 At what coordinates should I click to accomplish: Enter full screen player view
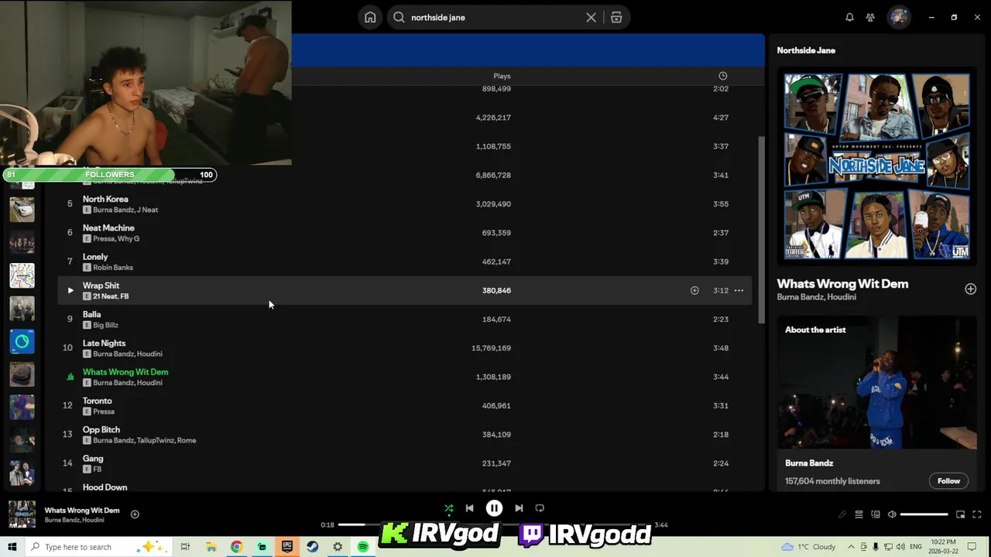coord(977,514)
